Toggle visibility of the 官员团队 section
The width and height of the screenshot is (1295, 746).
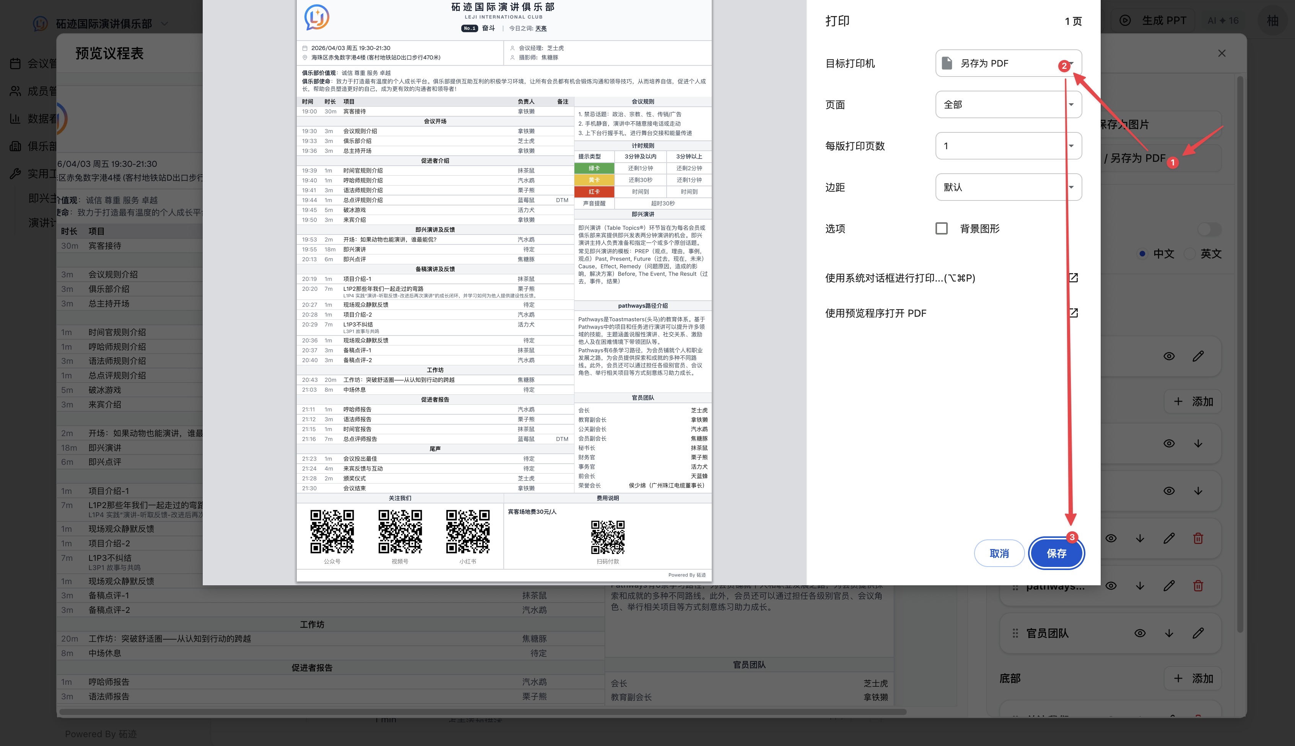tap(1140, 633)
